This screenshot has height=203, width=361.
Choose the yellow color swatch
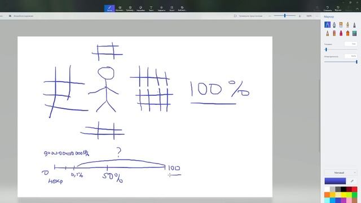coord(344,195)
